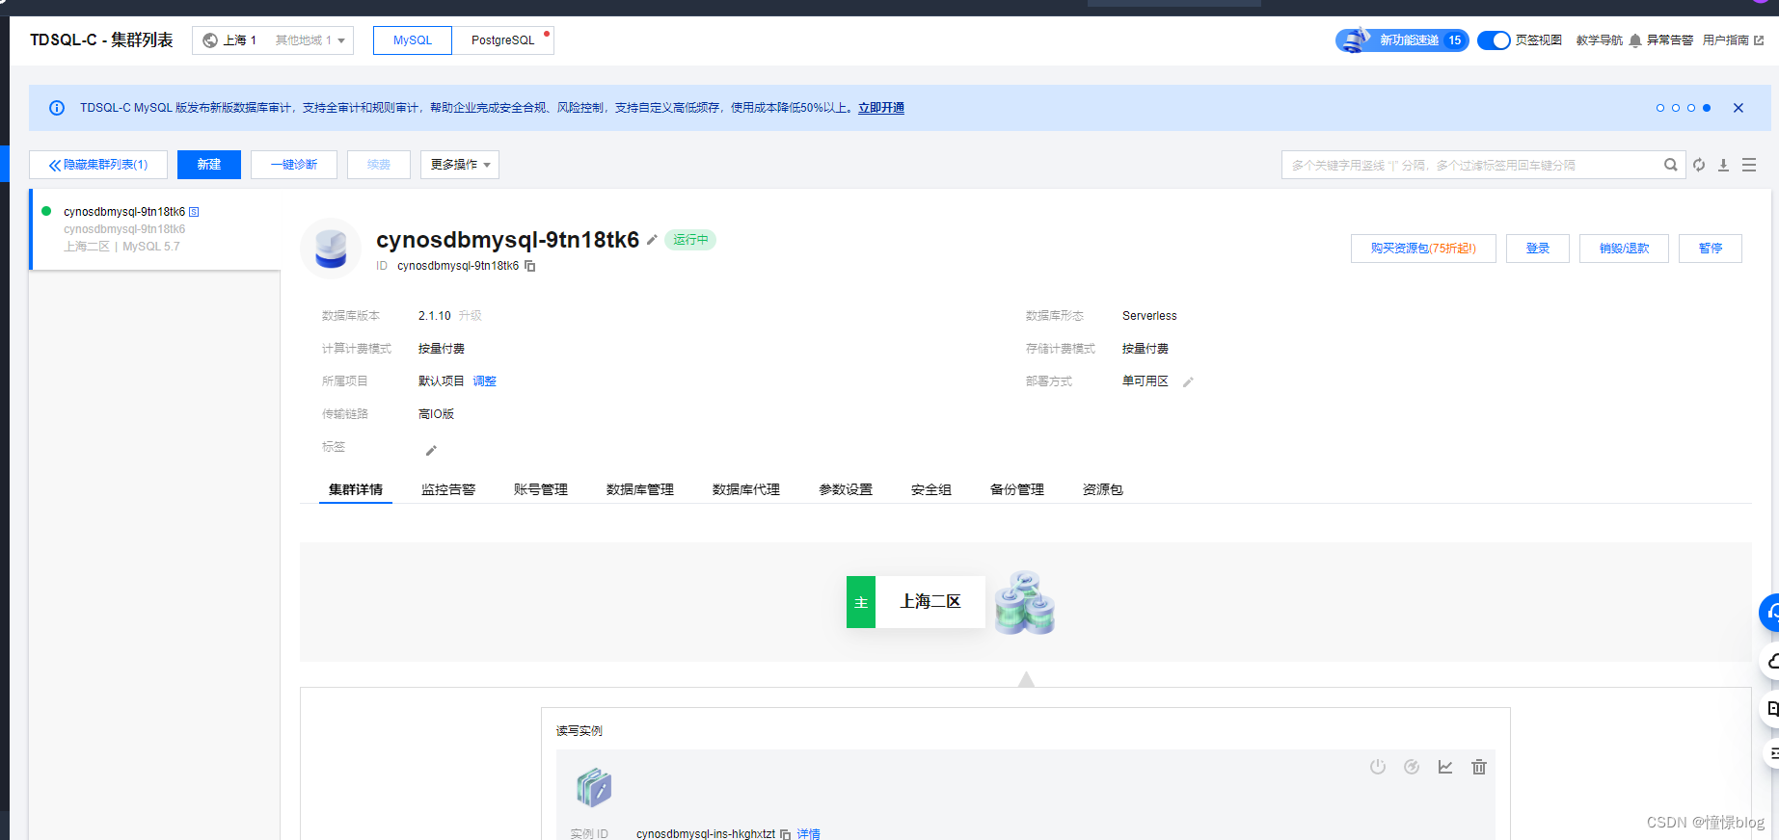This screenshot has height=840, width=1779.
Task: Open the 用户指南 external link
Action: [x=1733, y=40]
